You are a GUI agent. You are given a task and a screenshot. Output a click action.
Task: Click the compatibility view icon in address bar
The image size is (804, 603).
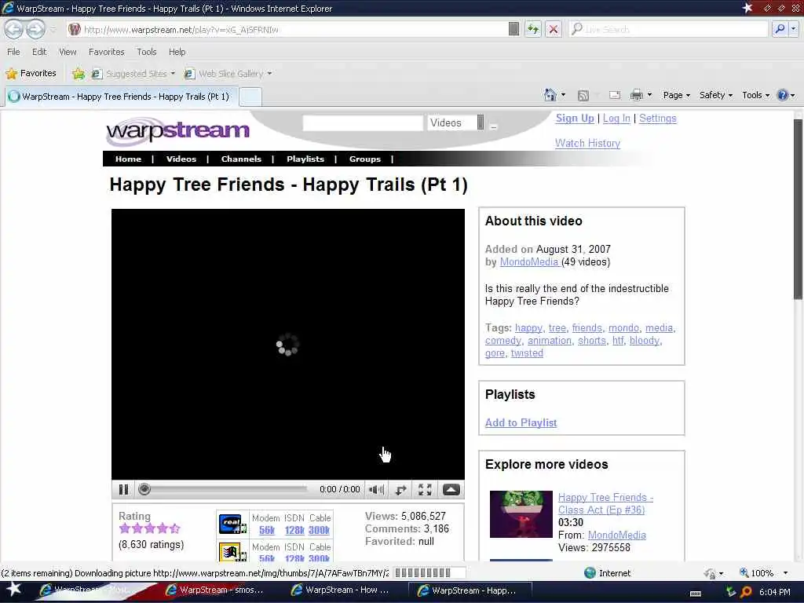(513, 29)
